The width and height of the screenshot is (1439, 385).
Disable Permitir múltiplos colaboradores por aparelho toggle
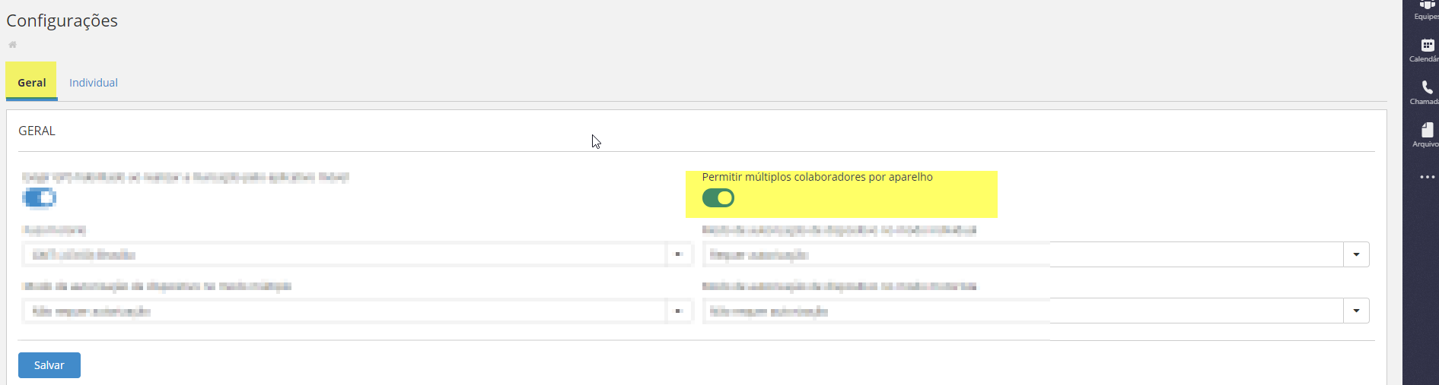718,198
